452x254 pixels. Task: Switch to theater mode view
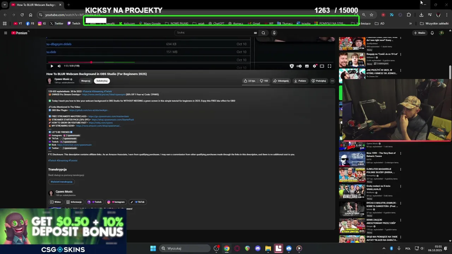(x=322, y=66)
